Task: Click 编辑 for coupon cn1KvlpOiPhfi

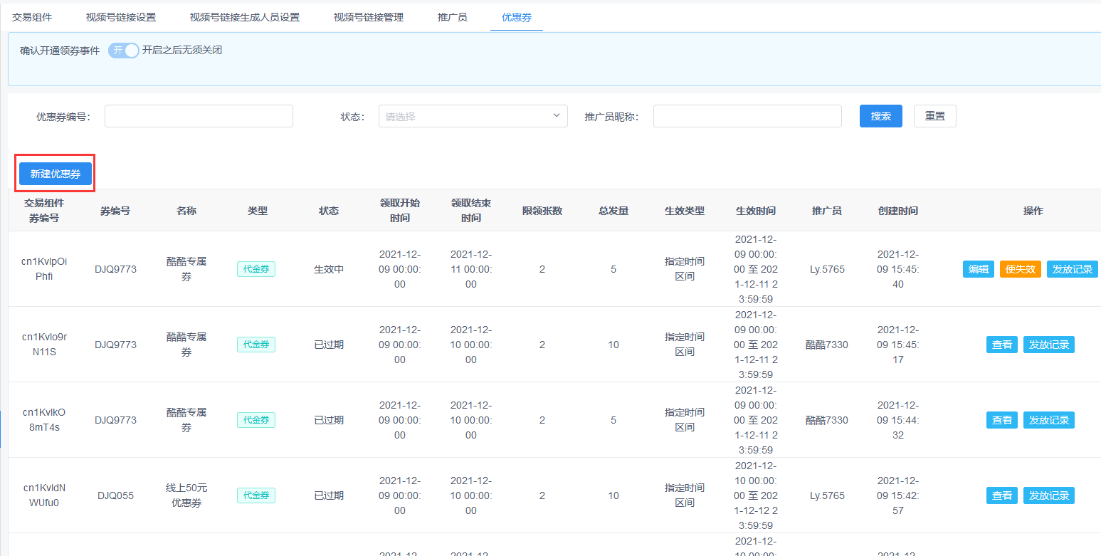Action: [979, 269]
